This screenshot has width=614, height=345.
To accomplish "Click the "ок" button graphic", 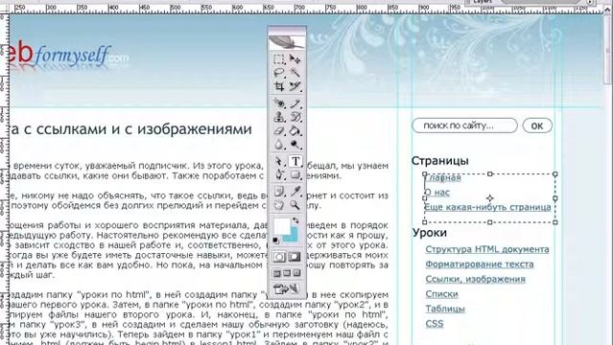I will 537,126.
